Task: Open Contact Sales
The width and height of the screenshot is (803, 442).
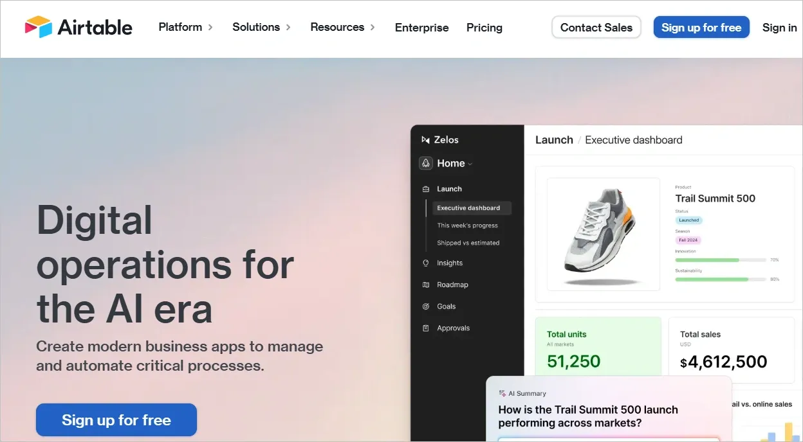Action: pos(596,27)
